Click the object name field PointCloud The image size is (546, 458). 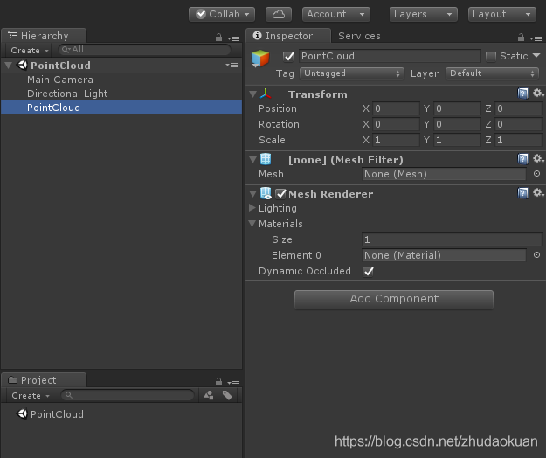(390, 56)
